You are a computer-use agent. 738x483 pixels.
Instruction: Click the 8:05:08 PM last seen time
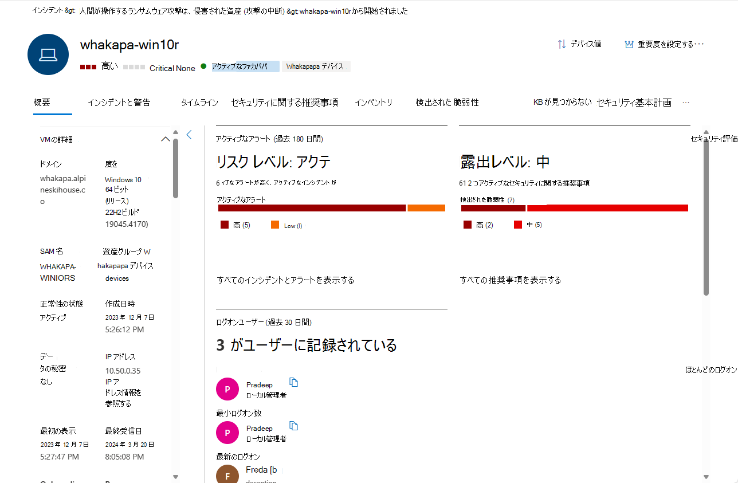pos(124,457)
